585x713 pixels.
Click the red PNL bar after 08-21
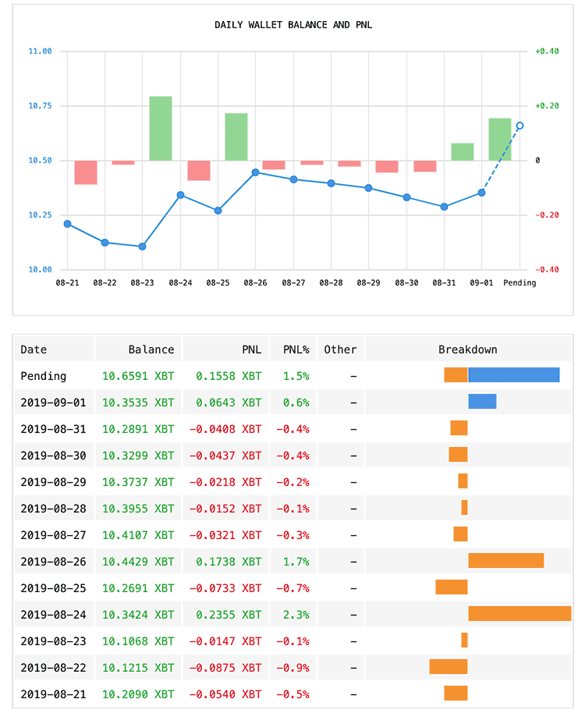coord(86,172)
